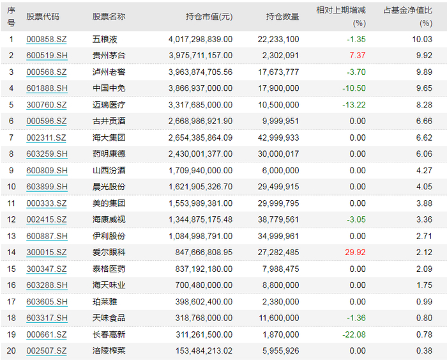Screen dimensions: 447x360
Task: Select the stock name 迈瑞医疗
Action: (109, 105)
